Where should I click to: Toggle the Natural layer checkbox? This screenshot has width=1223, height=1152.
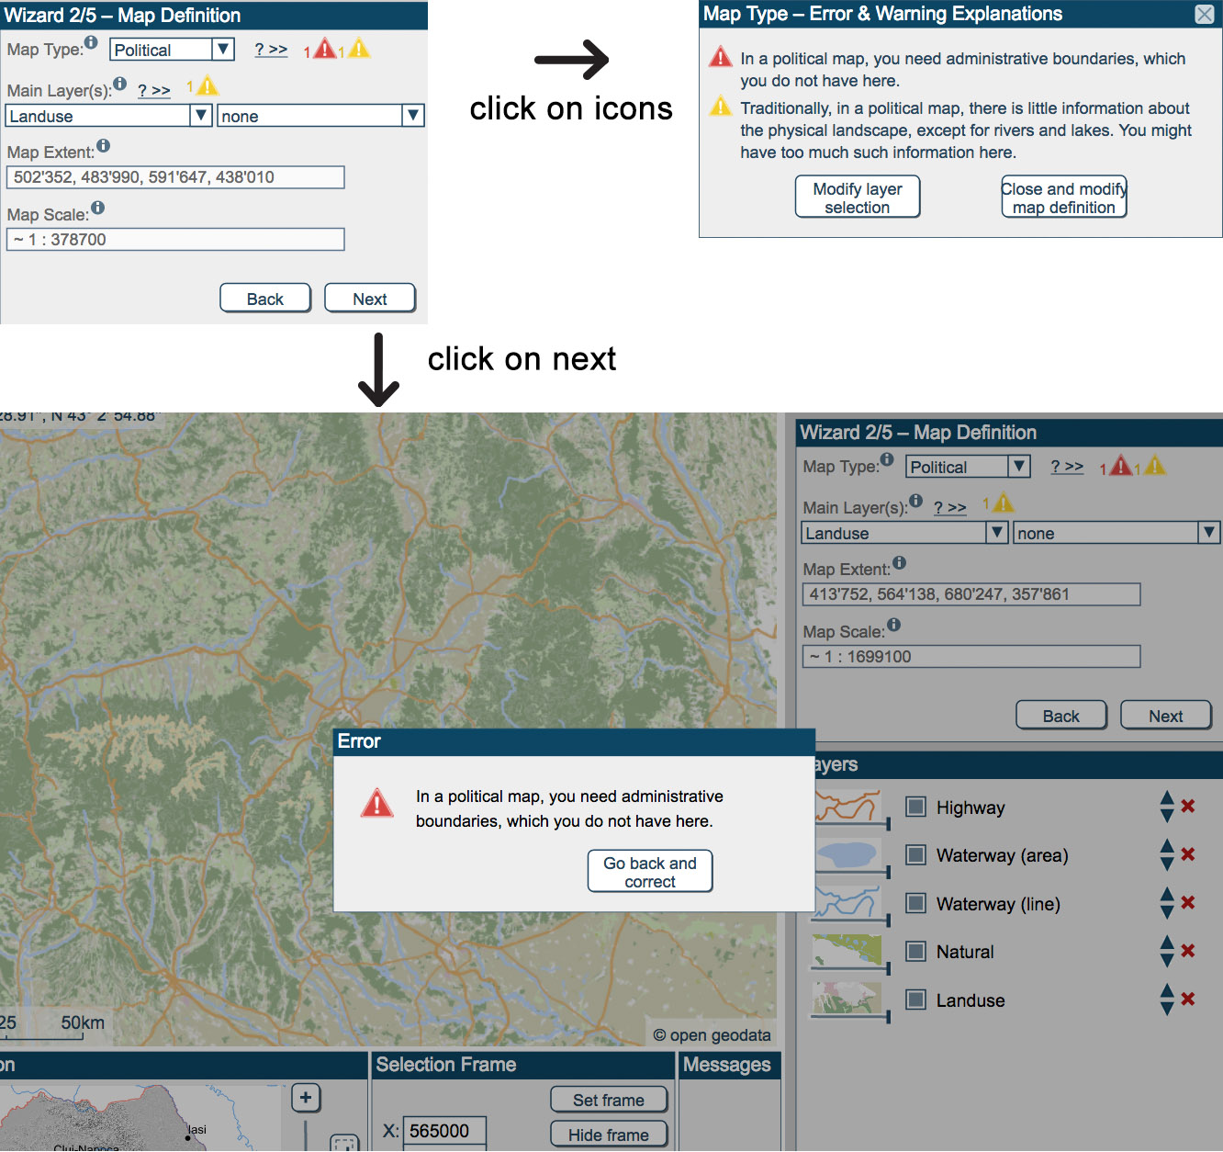pyautogui.click(x=915, y=951)
